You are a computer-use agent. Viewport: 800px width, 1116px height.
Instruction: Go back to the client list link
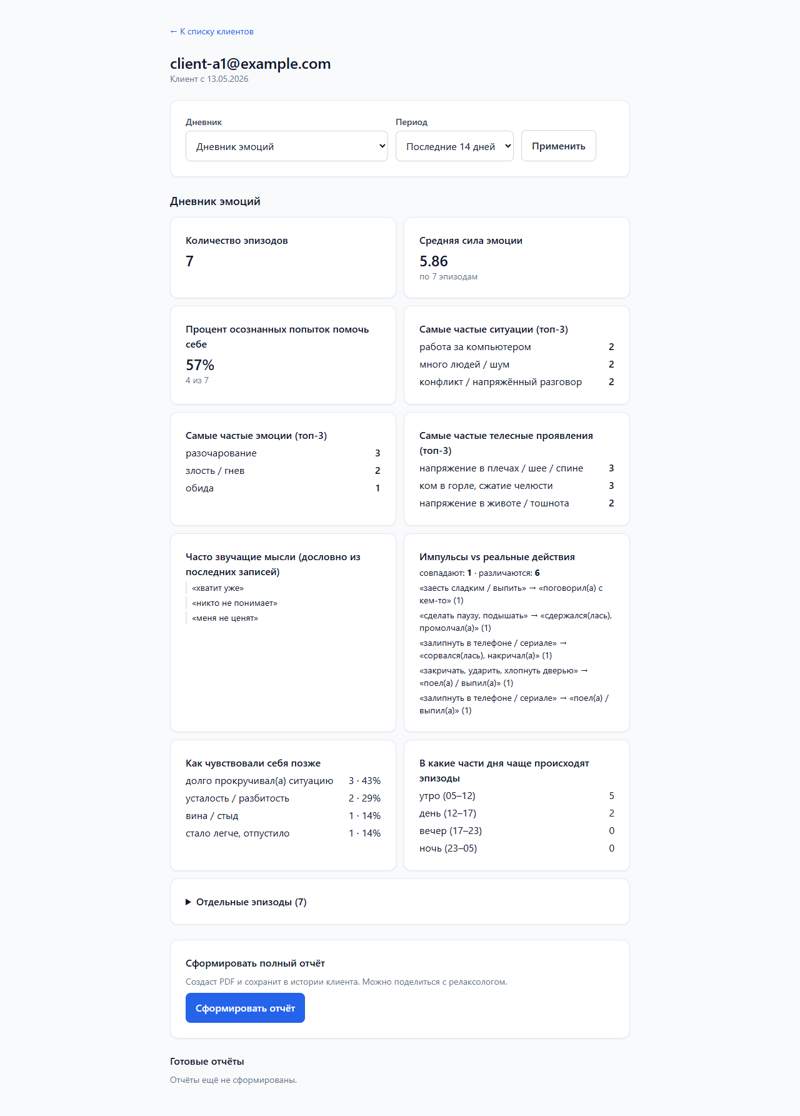[x=212, y=31]
